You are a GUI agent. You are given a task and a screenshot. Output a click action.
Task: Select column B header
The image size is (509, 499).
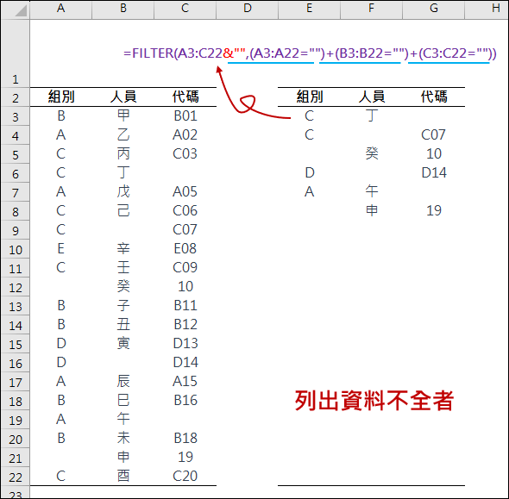[x=123, y=9]
